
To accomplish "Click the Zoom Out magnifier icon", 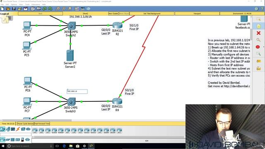I will 70,9.
